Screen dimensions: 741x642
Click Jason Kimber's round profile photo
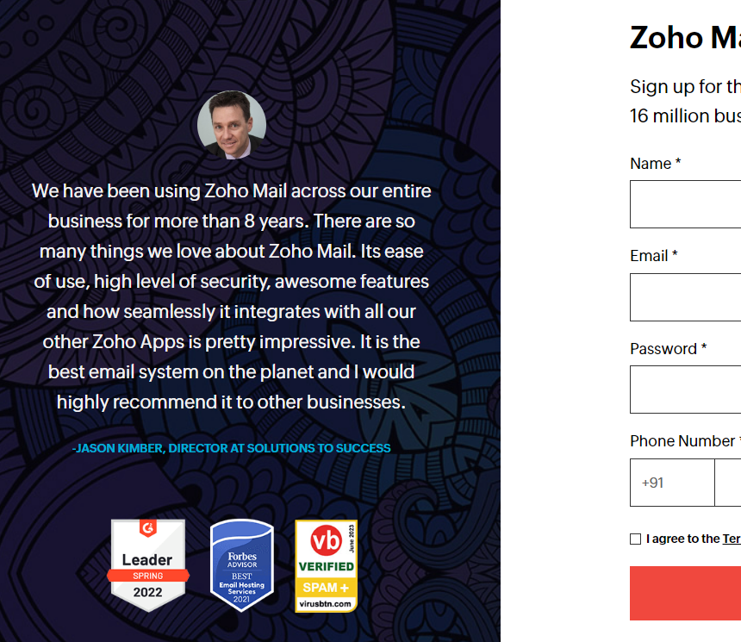pyautogui.click(x=232, y=125)
